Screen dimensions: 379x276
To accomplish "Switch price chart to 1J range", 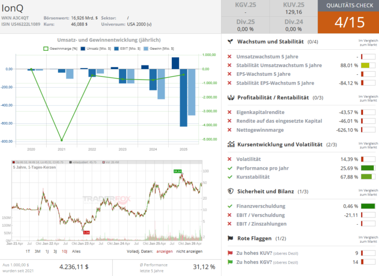I will 47,252.
